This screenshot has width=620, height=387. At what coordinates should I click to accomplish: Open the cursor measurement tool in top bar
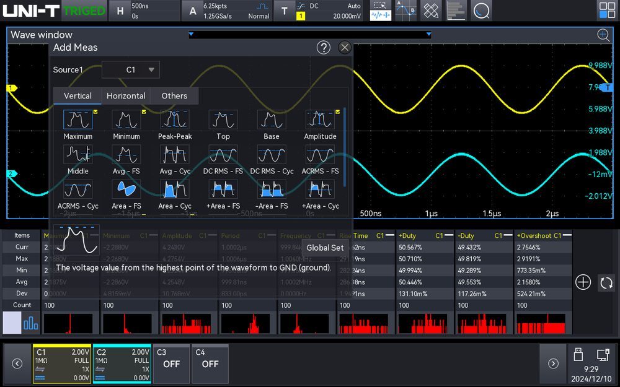[381, 11]
